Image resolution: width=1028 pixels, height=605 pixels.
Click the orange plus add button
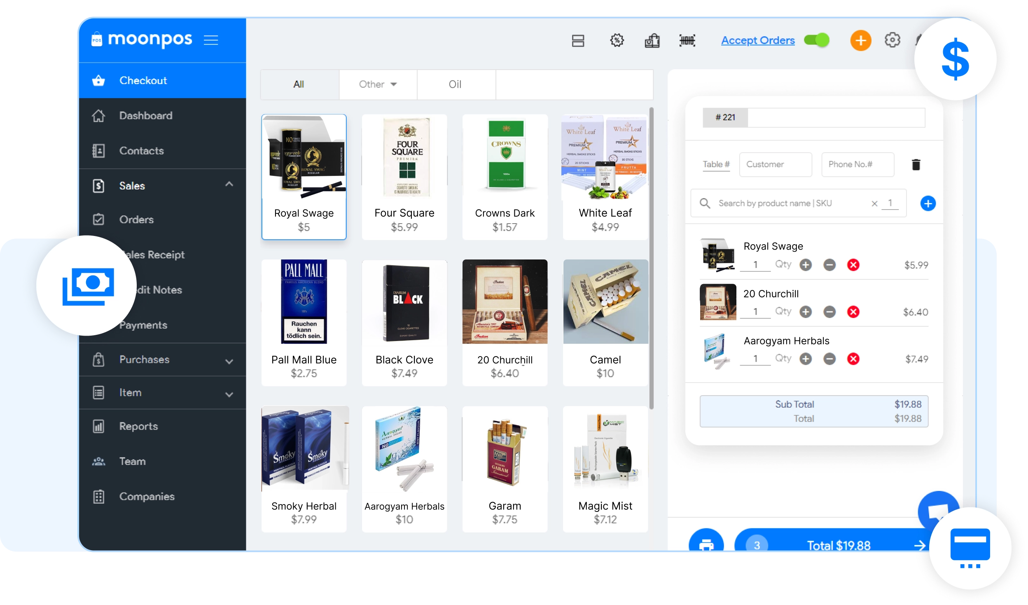(860, 40)
